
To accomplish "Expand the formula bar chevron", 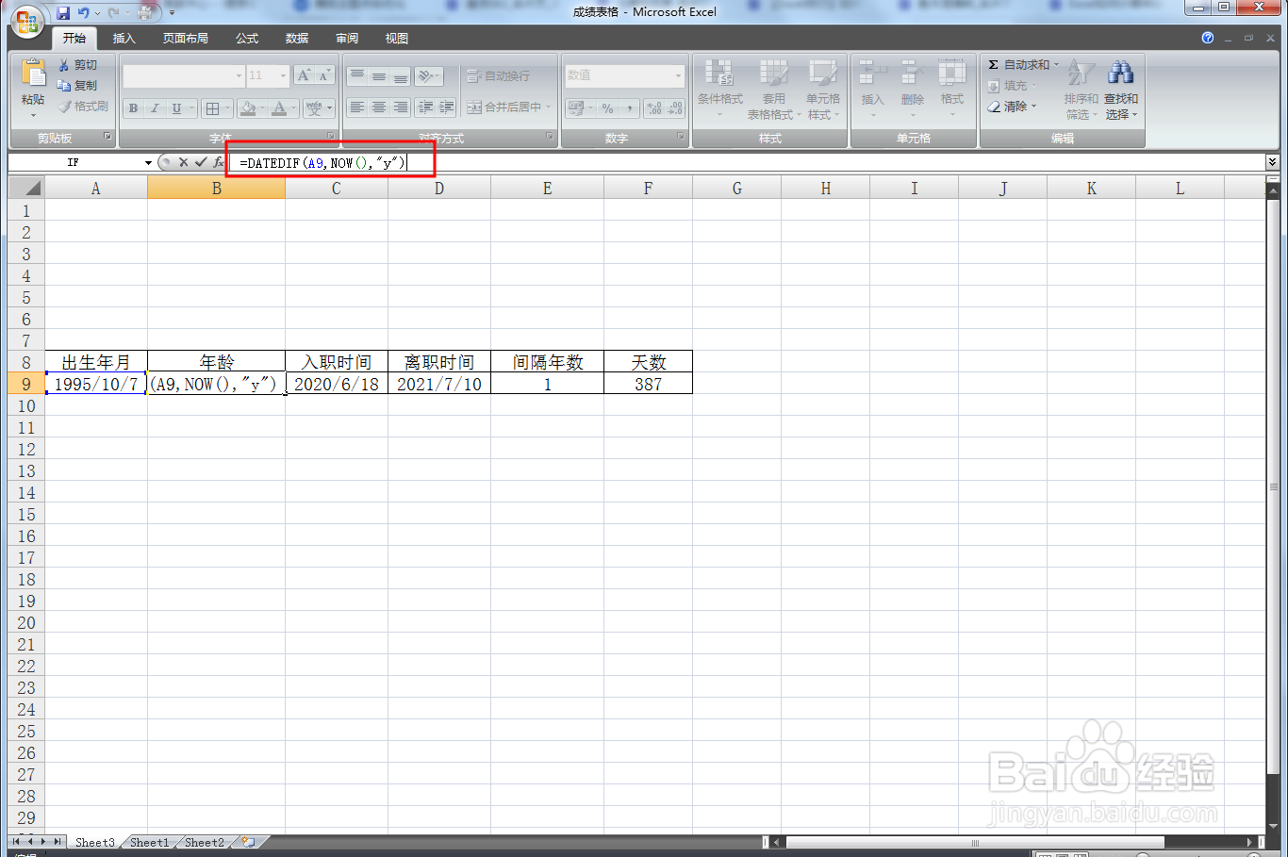I will pyautogui.click(x=1272, y=162).
